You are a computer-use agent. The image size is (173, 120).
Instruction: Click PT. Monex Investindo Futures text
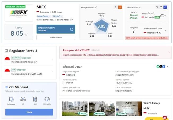point(76,91)
